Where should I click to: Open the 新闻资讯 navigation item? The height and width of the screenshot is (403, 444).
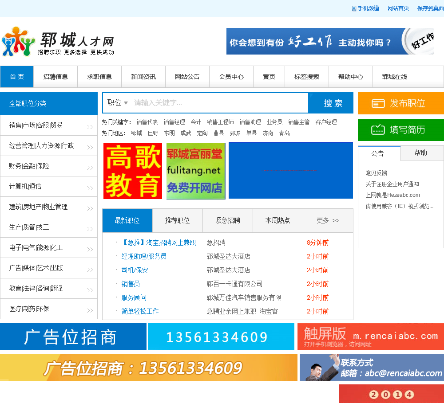coord(143,77)
